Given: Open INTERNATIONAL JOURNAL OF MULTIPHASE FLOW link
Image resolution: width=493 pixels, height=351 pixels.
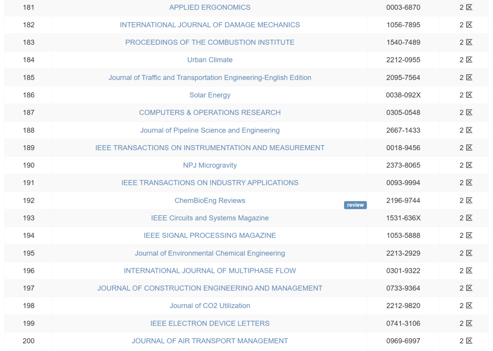Looking at the screenshot, I should (210, 271).
